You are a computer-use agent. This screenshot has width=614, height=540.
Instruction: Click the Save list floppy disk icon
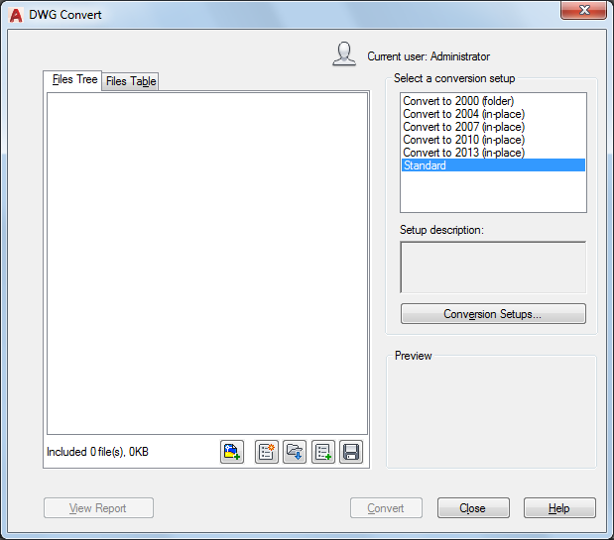click(351, 452)
